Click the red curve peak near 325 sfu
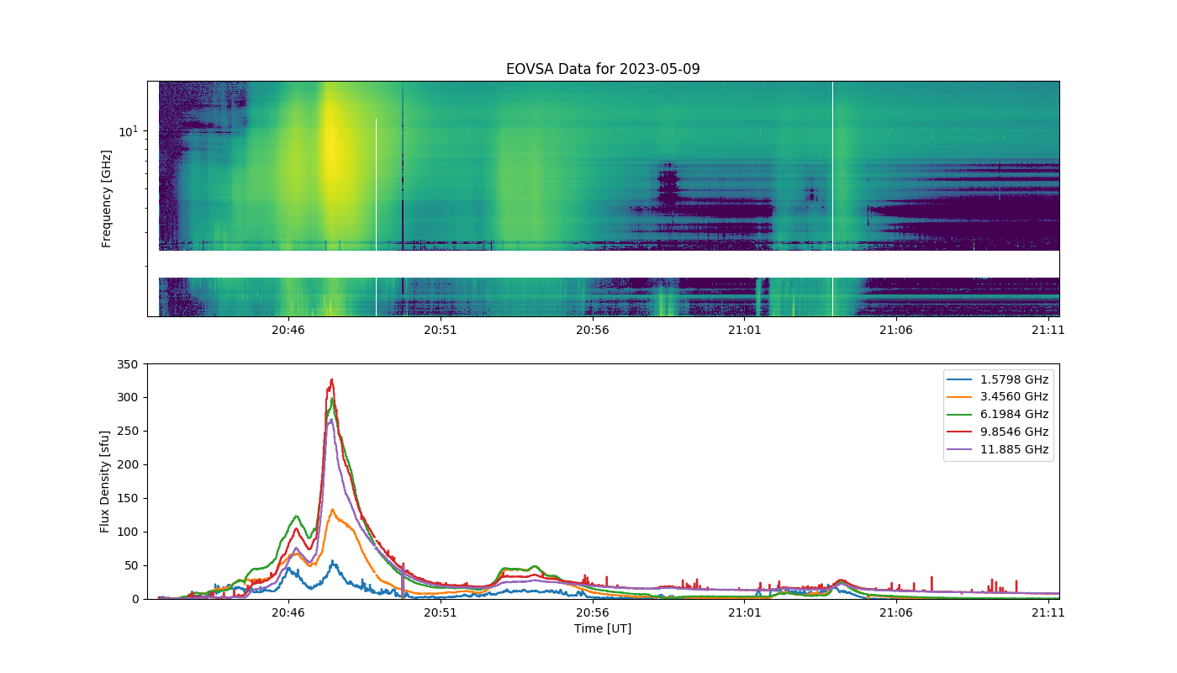 click(x=332, y=380)
